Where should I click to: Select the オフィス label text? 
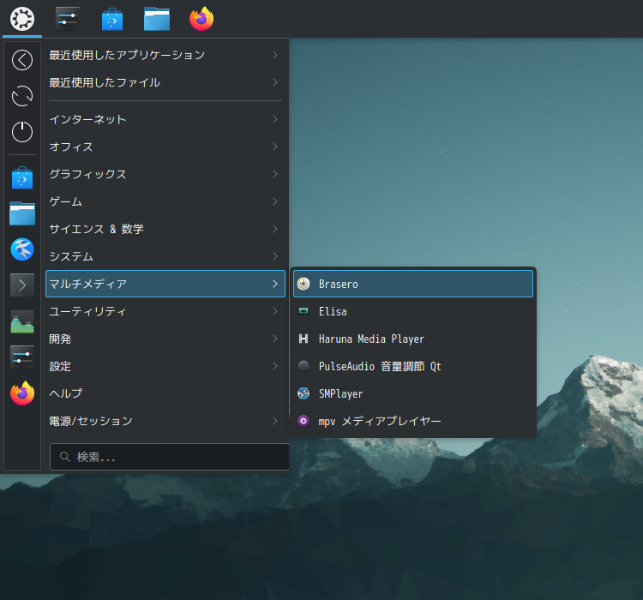tap(71, 147)
